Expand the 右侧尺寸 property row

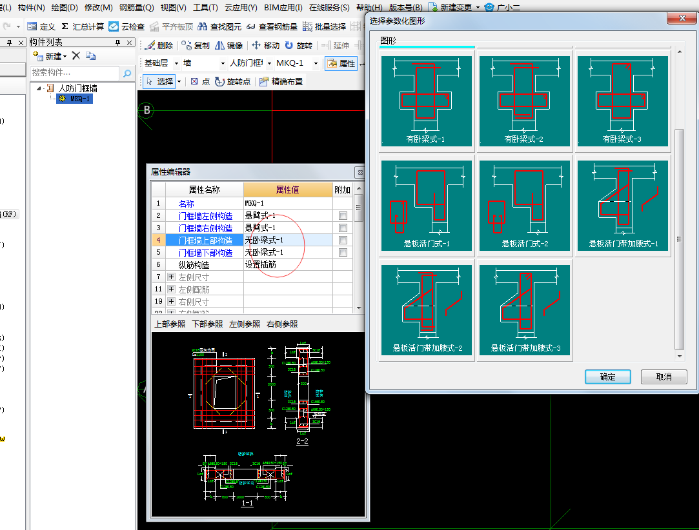click(x=171, y=302)
